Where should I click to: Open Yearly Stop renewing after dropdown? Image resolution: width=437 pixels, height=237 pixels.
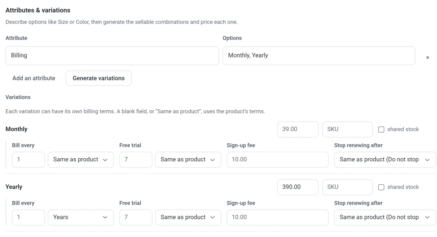[x=385, y=217]
